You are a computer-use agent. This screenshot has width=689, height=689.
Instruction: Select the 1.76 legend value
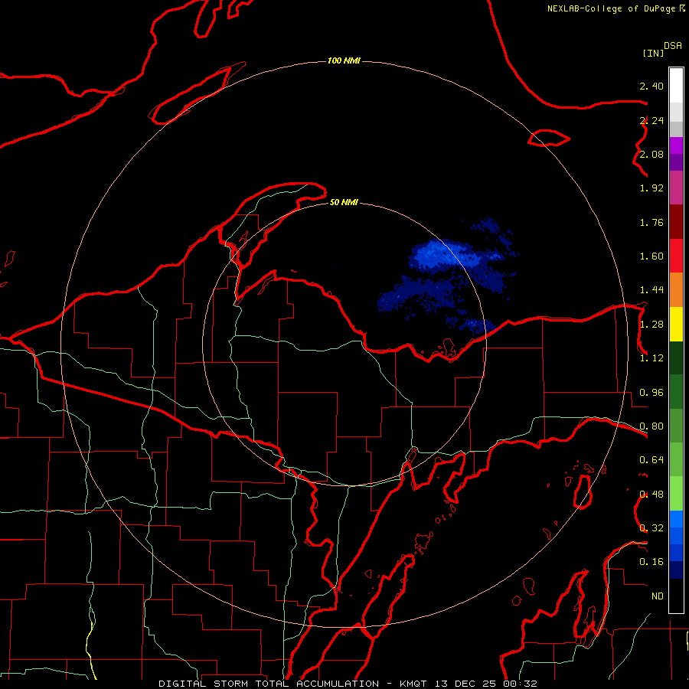(651, 222)
